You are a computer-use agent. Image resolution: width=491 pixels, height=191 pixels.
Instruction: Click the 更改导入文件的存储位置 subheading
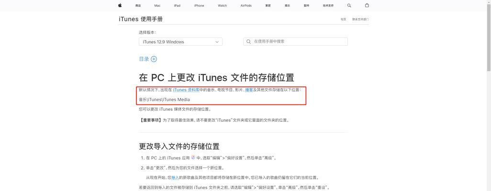point(179,146)
